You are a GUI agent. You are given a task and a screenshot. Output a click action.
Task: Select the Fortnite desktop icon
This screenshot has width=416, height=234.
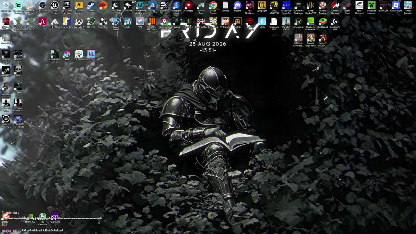262,23
